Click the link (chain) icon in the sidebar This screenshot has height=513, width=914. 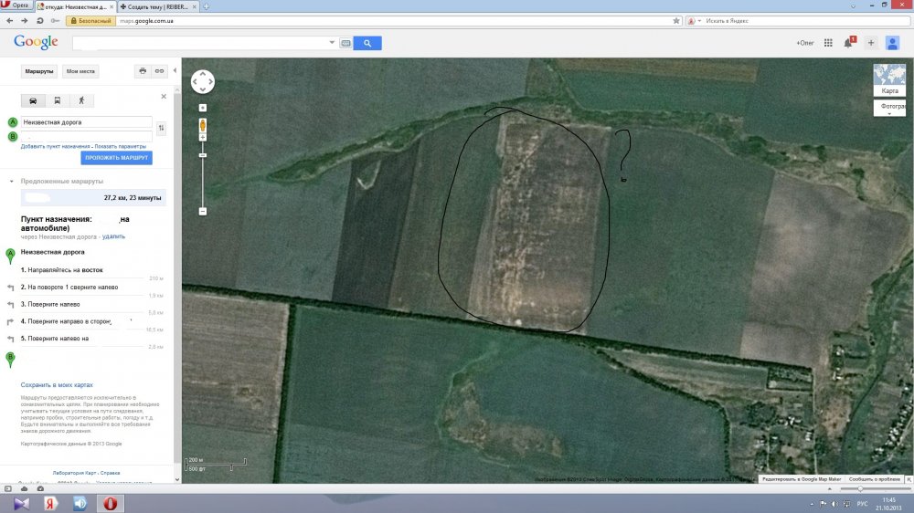[159, 71]
